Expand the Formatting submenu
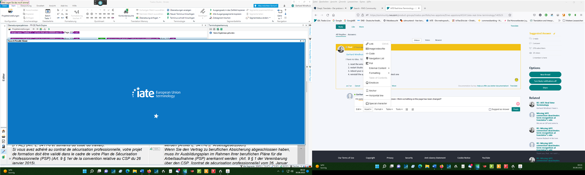 [x=377, y=73]
